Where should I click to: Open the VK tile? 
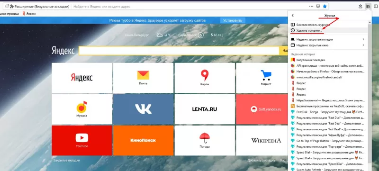point(143,109)
